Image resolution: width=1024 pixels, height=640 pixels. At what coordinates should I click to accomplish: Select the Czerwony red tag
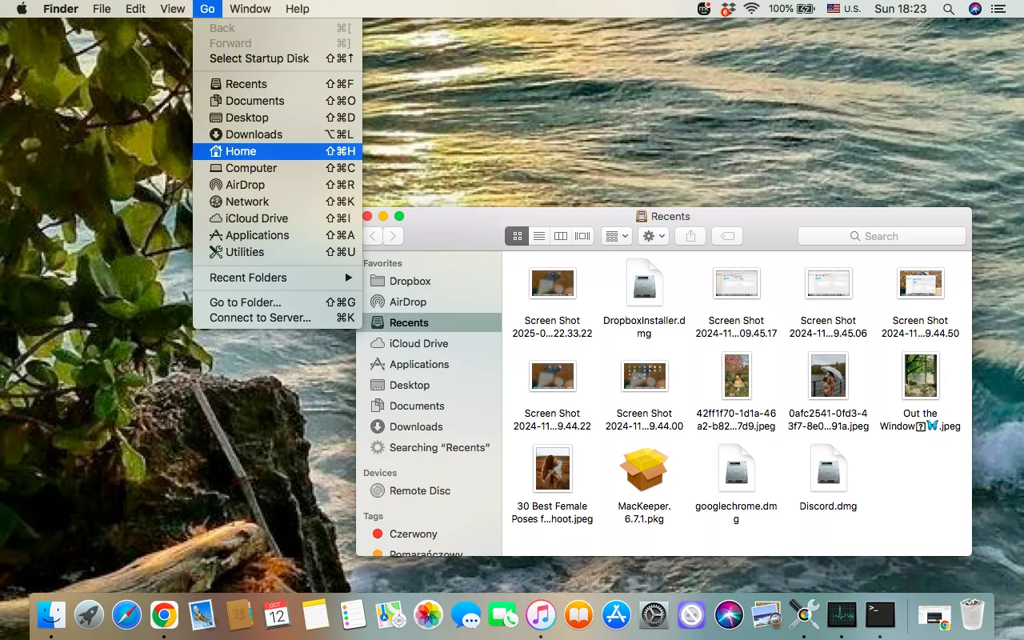coord(413,534)
